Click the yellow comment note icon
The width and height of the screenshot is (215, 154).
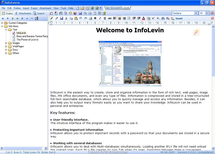tap(70, 13)
